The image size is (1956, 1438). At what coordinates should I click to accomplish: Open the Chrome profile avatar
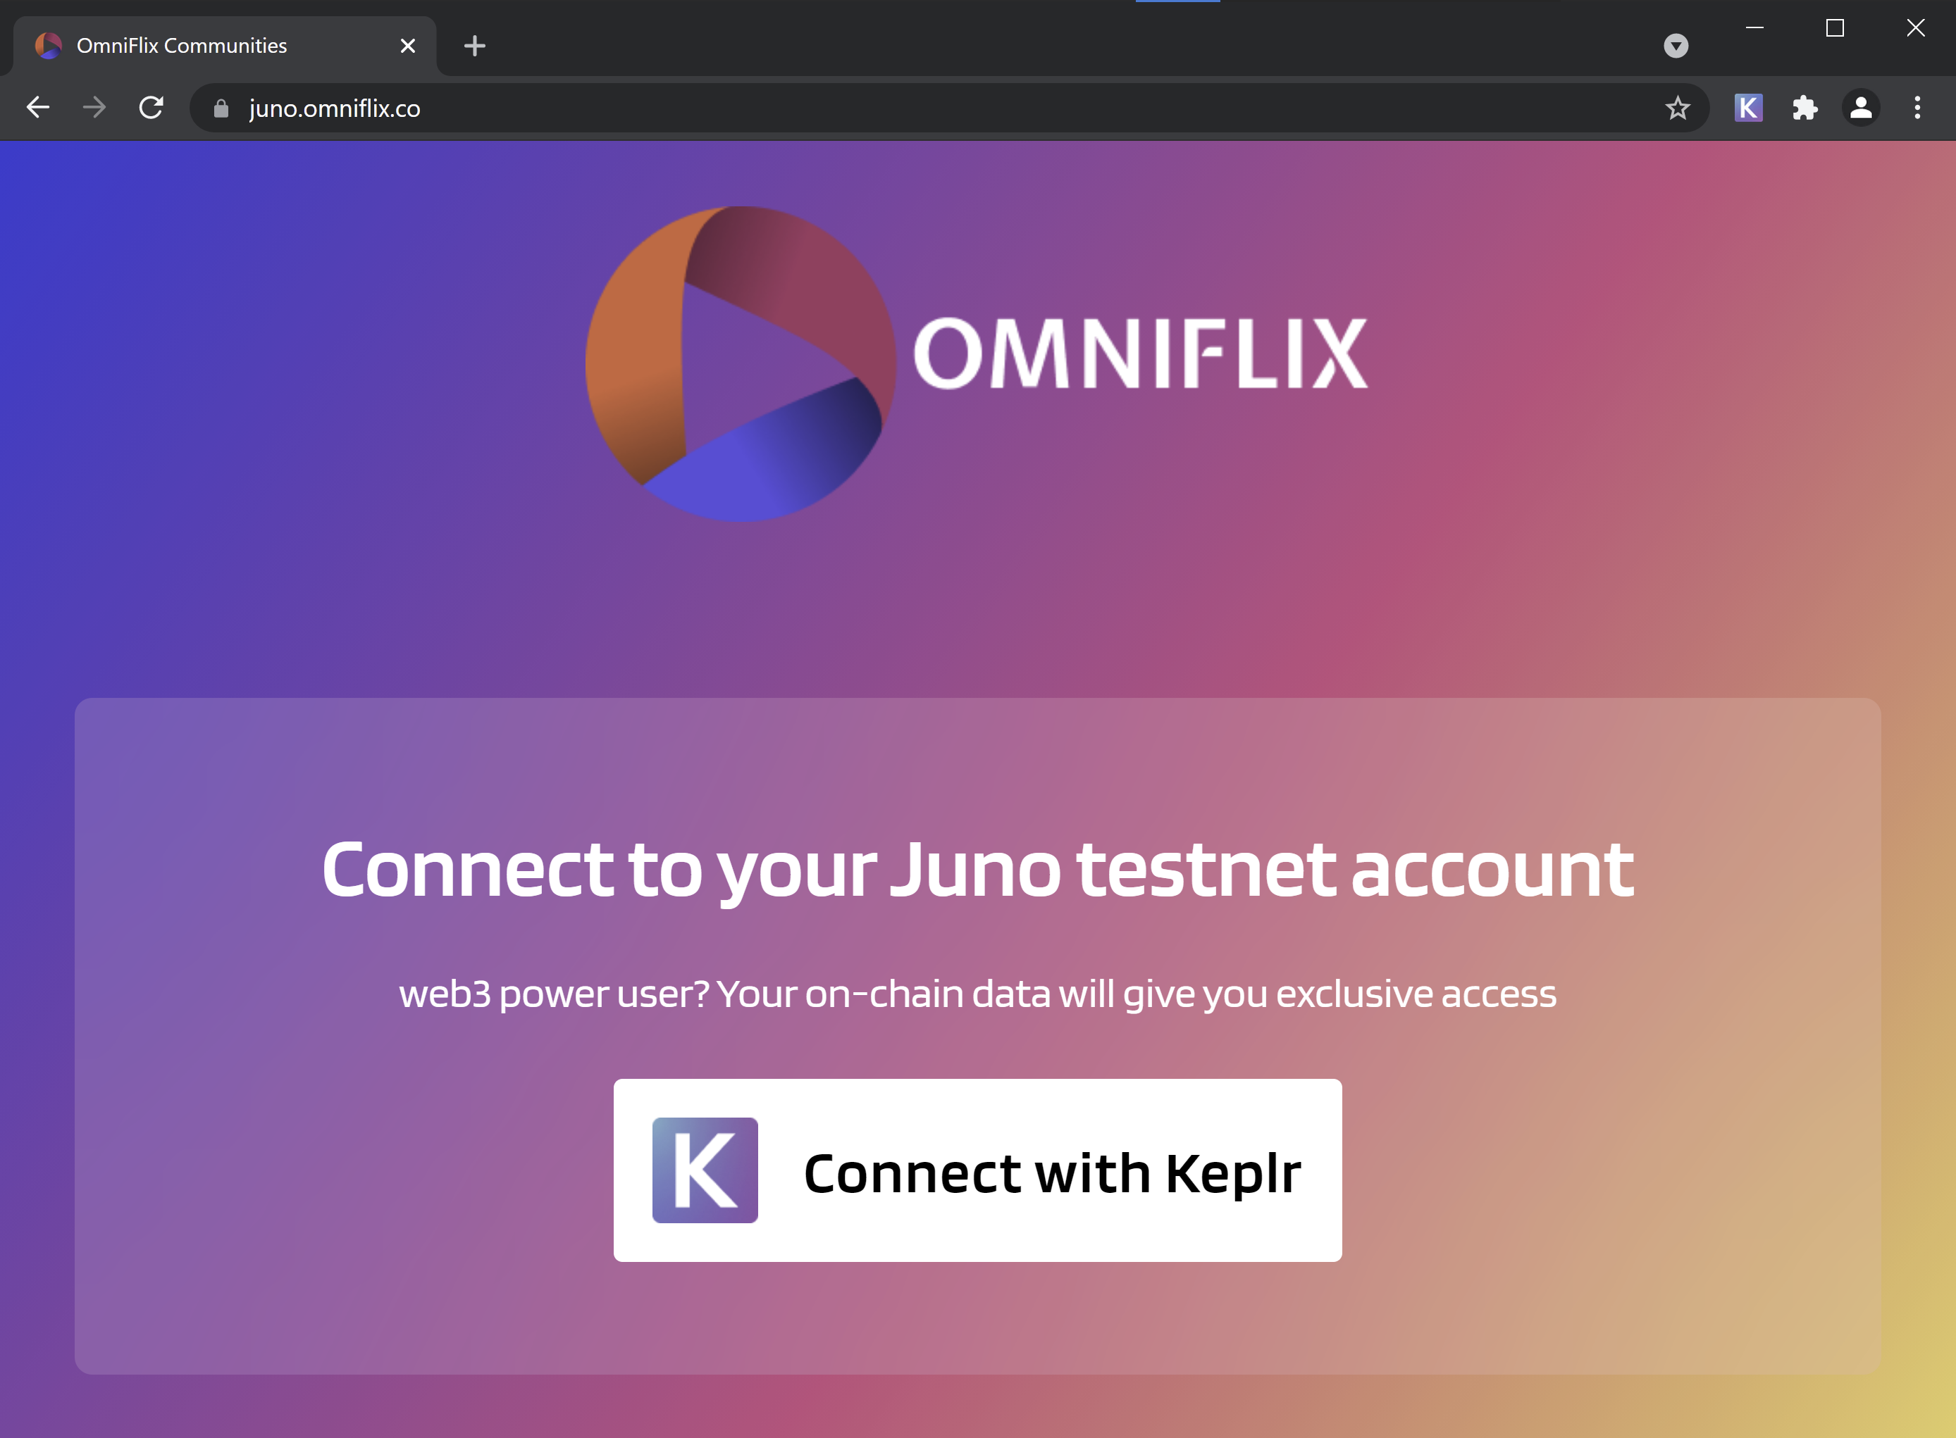point(1861,108)
